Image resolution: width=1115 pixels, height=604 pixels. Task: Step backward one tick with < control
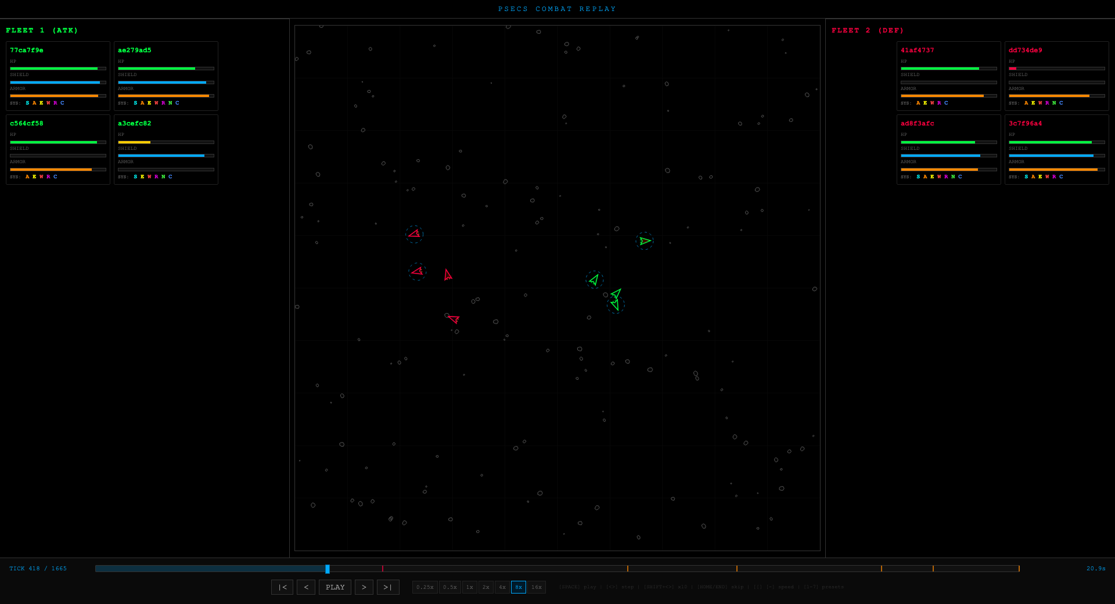pos(306,587)
